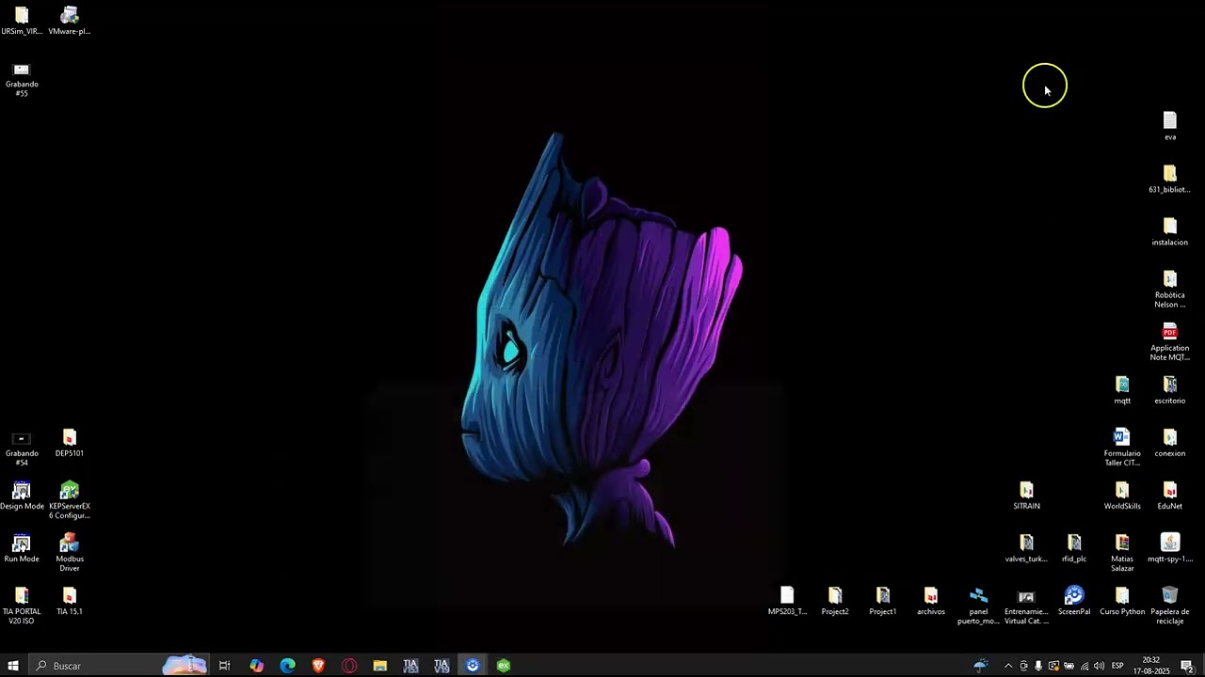Select the Matias Salazar folder
Screen dimensions: 1205x677
pyautogui.click(x=1122, y=554)
